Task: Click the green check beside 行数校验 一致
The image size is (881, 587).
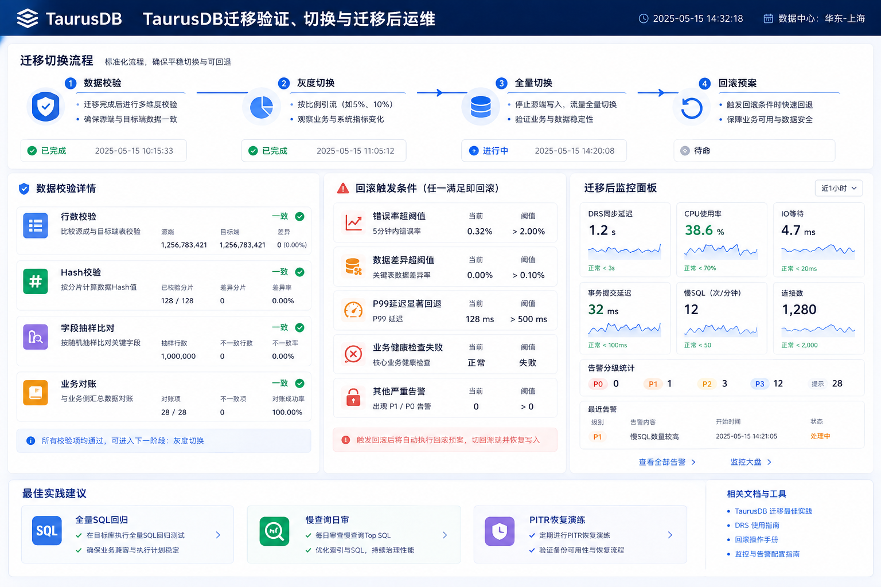Action: pos(299,216)
